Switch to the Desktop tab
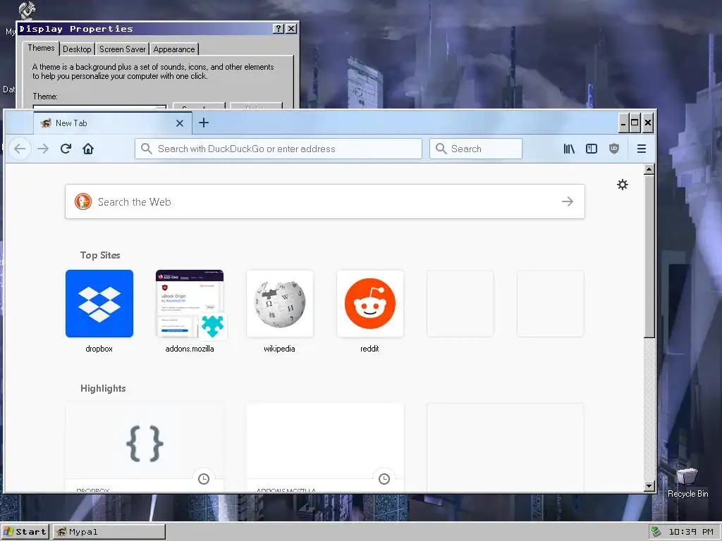Image resolution: width=722 pixels, height=541 pixels. click(x=77, y=49)
